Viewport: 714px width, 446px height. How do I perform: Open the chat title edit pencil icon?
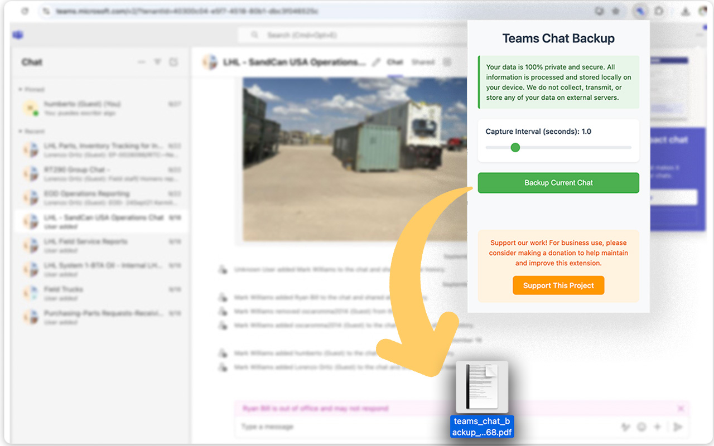point(377,62)
